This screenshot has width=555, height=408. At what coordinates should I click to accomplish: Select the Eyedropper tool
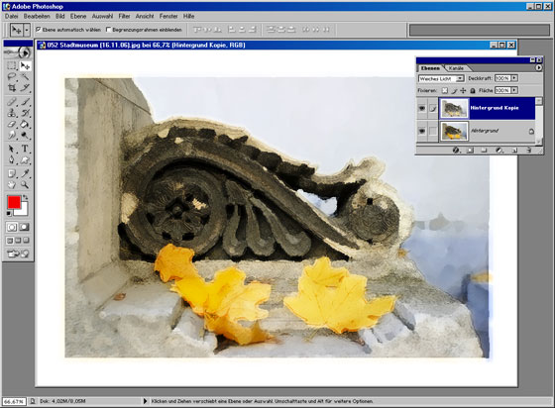coord(25,173)
